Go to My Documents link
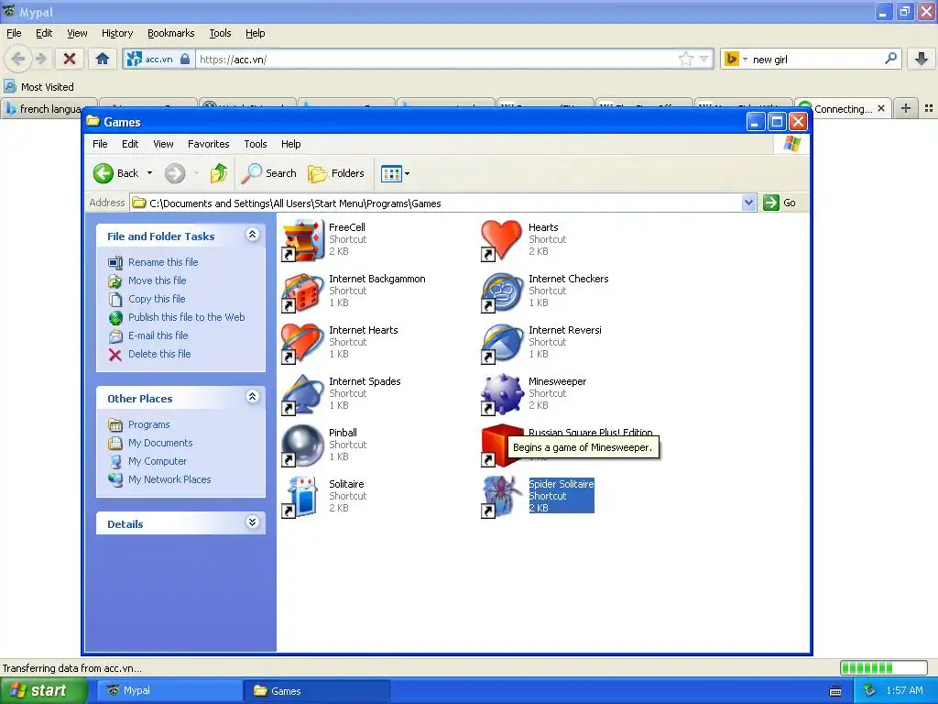The width and height of the screenshot is (938, 704). 160,443
